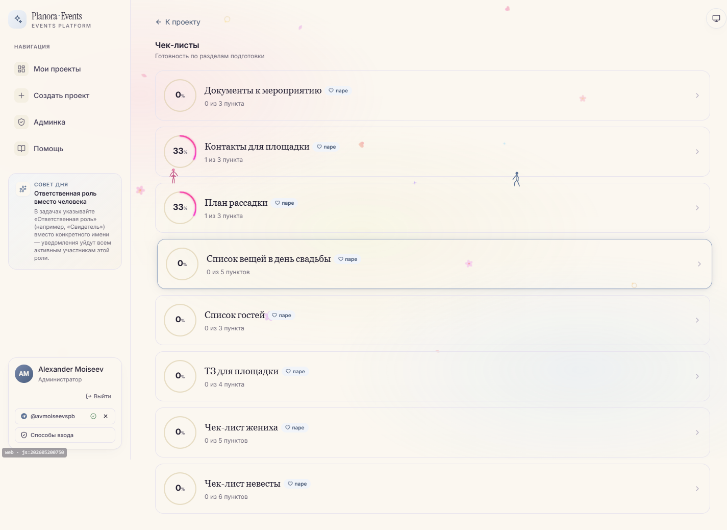Click the shield icon beside Админка
The width and height of the screenshot is (727, 530).
pos(21,122)
